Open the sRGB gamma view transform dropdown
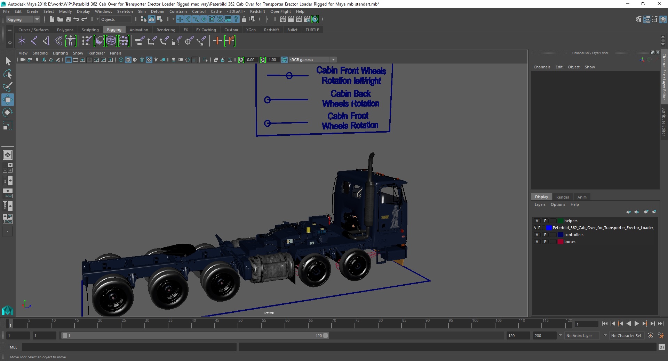This screenshot has height=361, width=668. 312,60
